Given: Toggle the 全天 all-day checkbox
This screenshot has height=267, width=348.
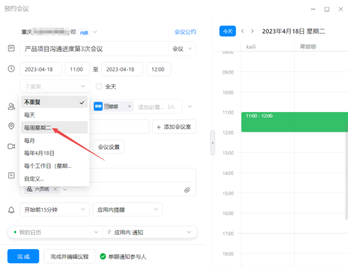Looking at the screenshot, I should pyautogui.click(x=99, y=86).
